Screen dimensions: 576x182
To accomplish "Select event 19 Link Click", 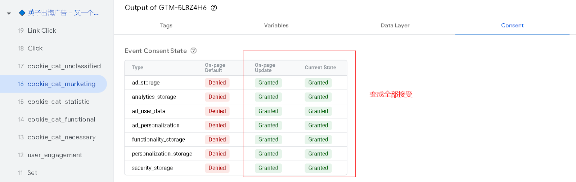I will pos(42,31).
